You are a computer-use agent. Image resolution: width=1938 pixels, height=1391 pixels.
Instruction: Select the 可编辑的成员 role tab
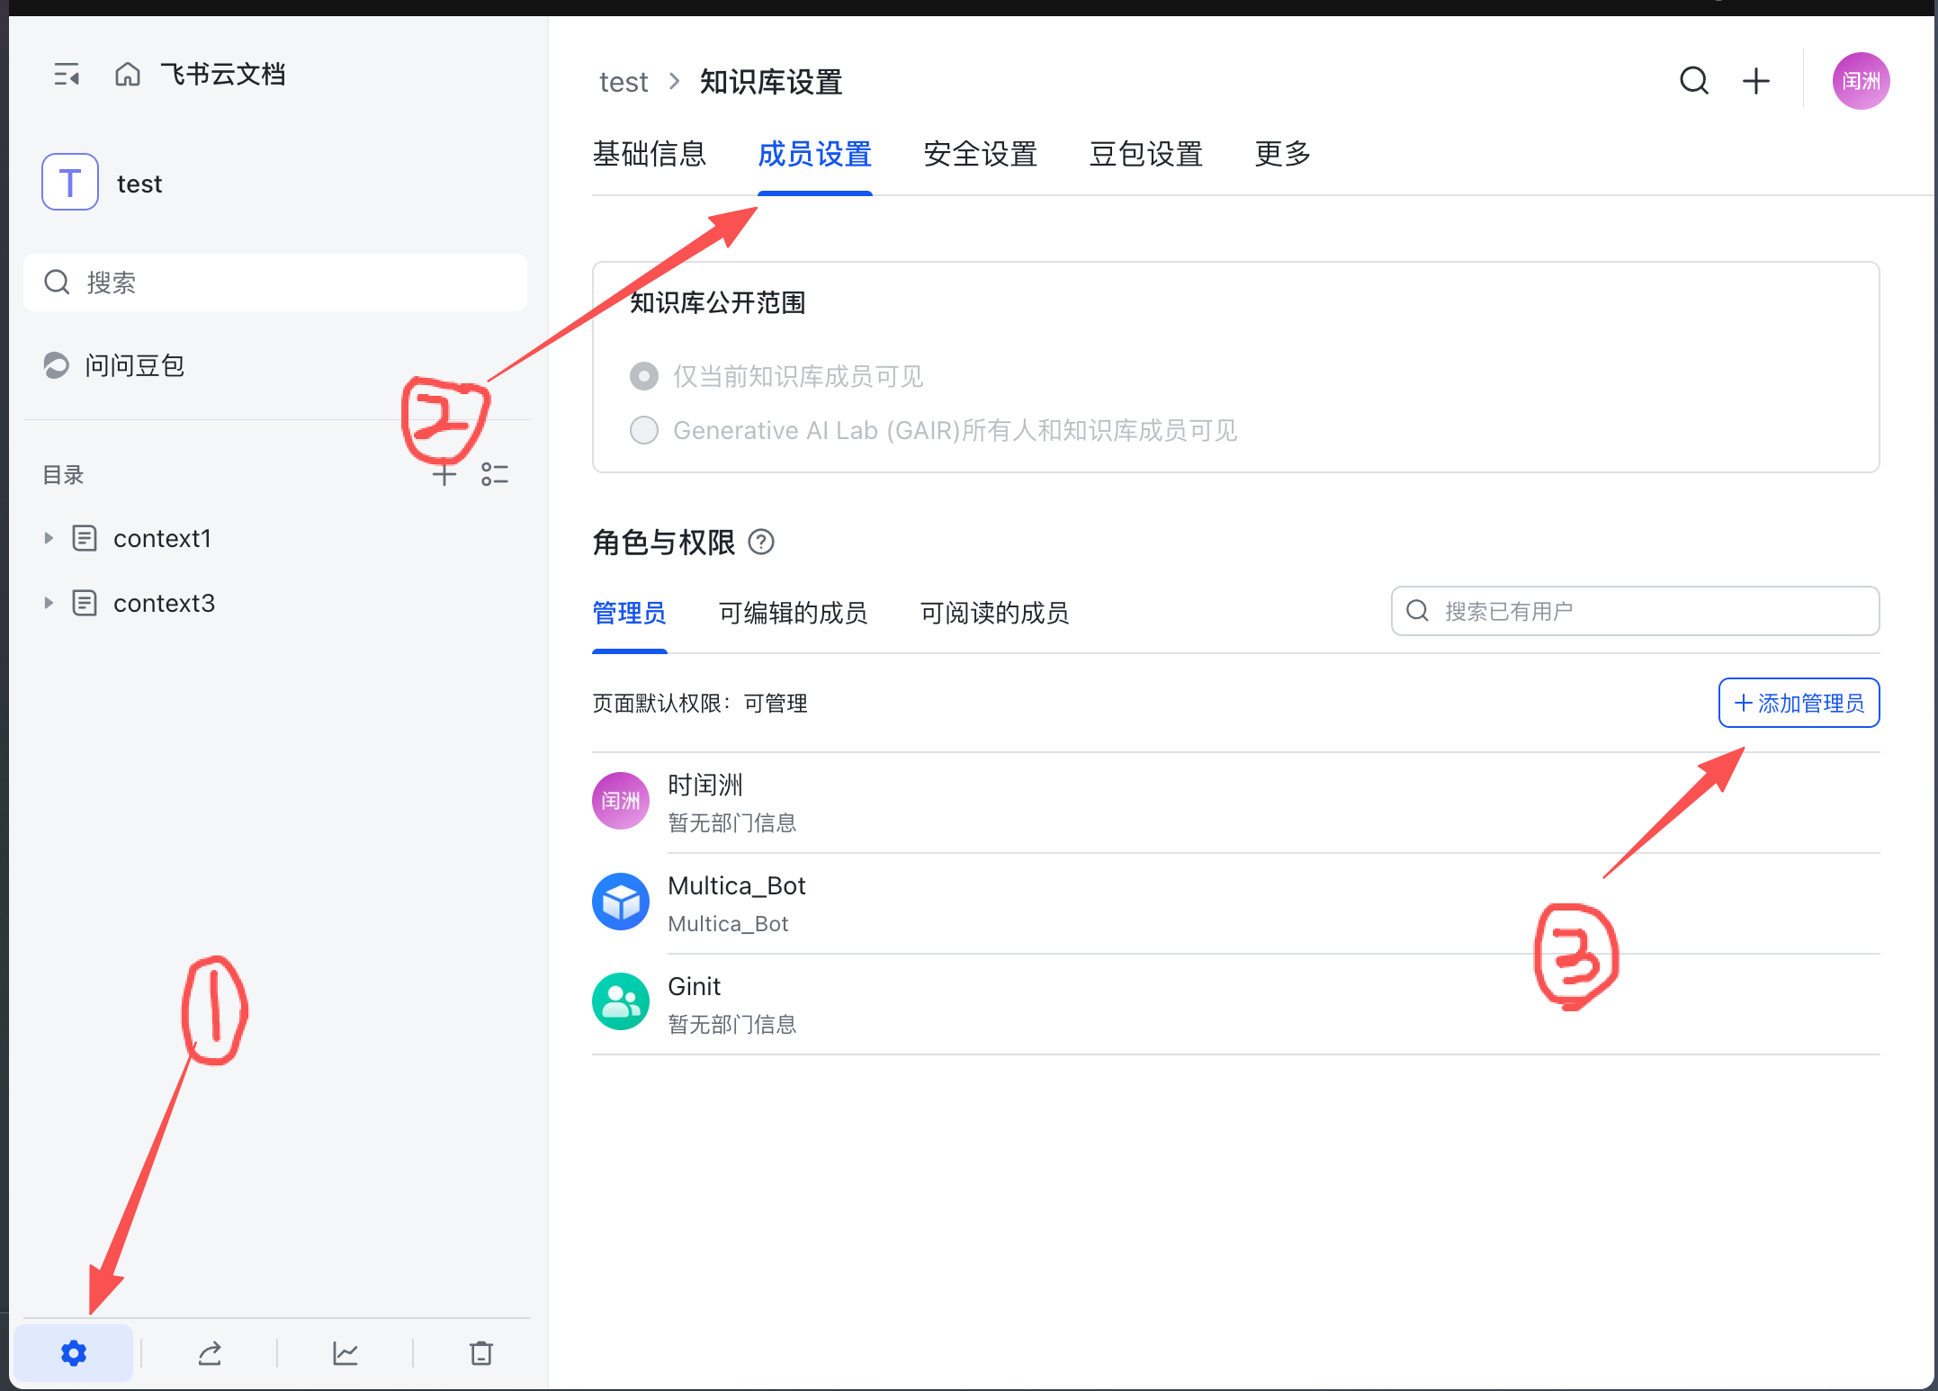click(793, 613)
